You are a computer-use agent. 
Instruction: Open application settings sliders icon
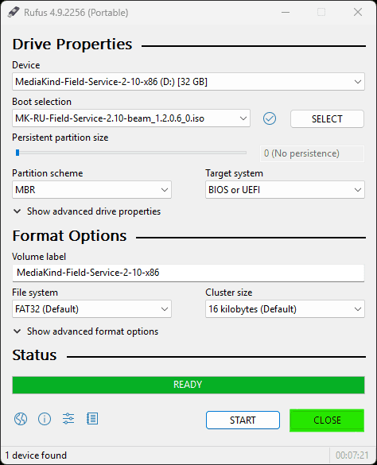(68, 419)
